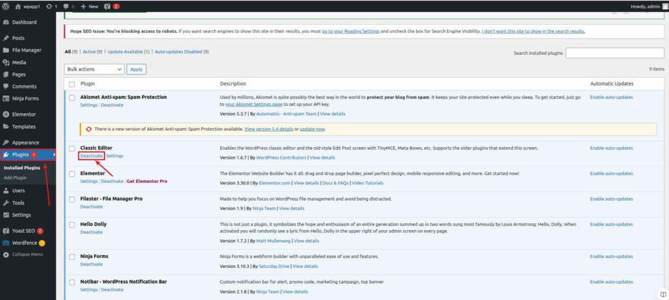The image size is (669, 300).
Task: Open Add Plugin submenu item
Action: (15, 178)
